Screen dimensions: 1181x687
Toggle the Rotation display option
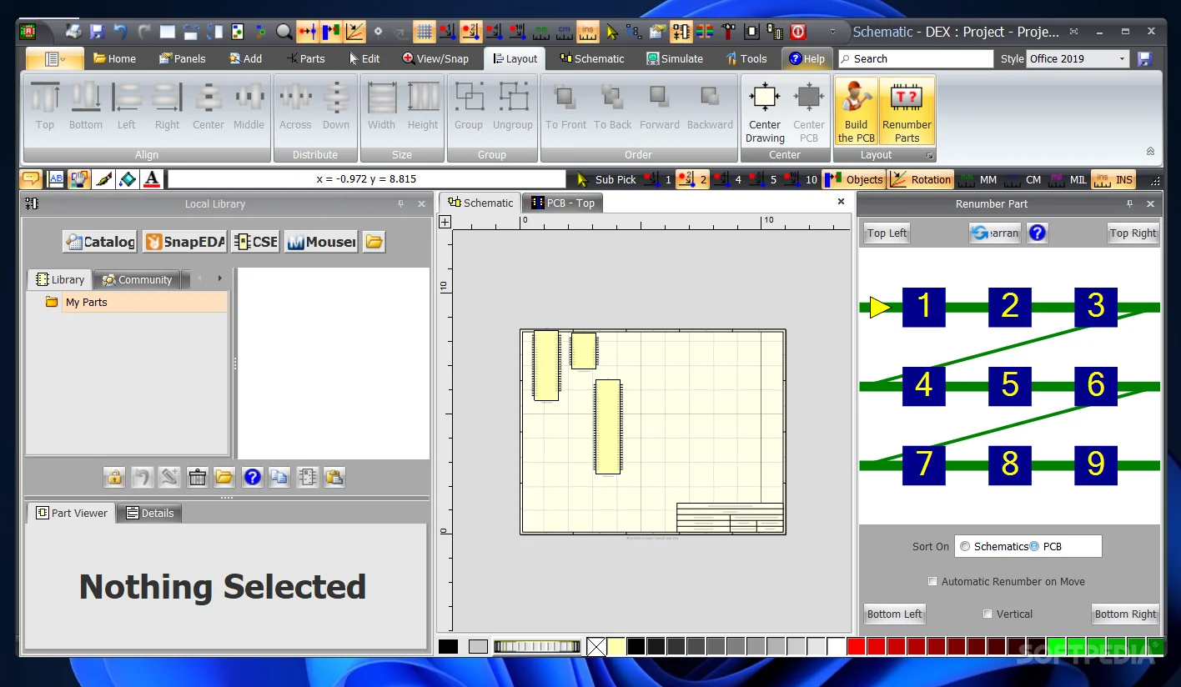tap(920, 178)
